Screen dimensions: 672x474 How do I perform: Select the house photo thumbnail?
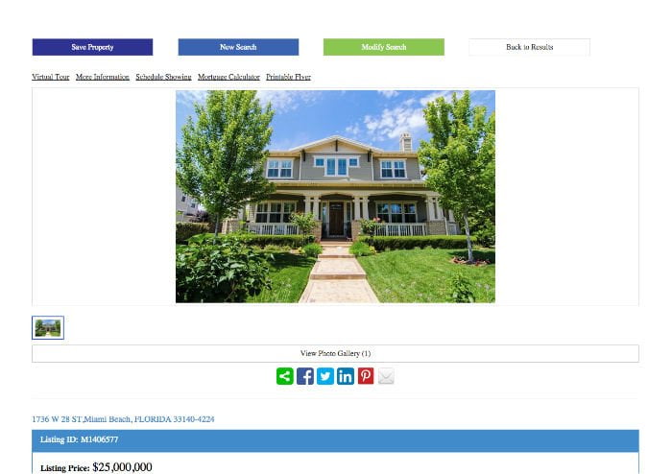click(48, 328)
